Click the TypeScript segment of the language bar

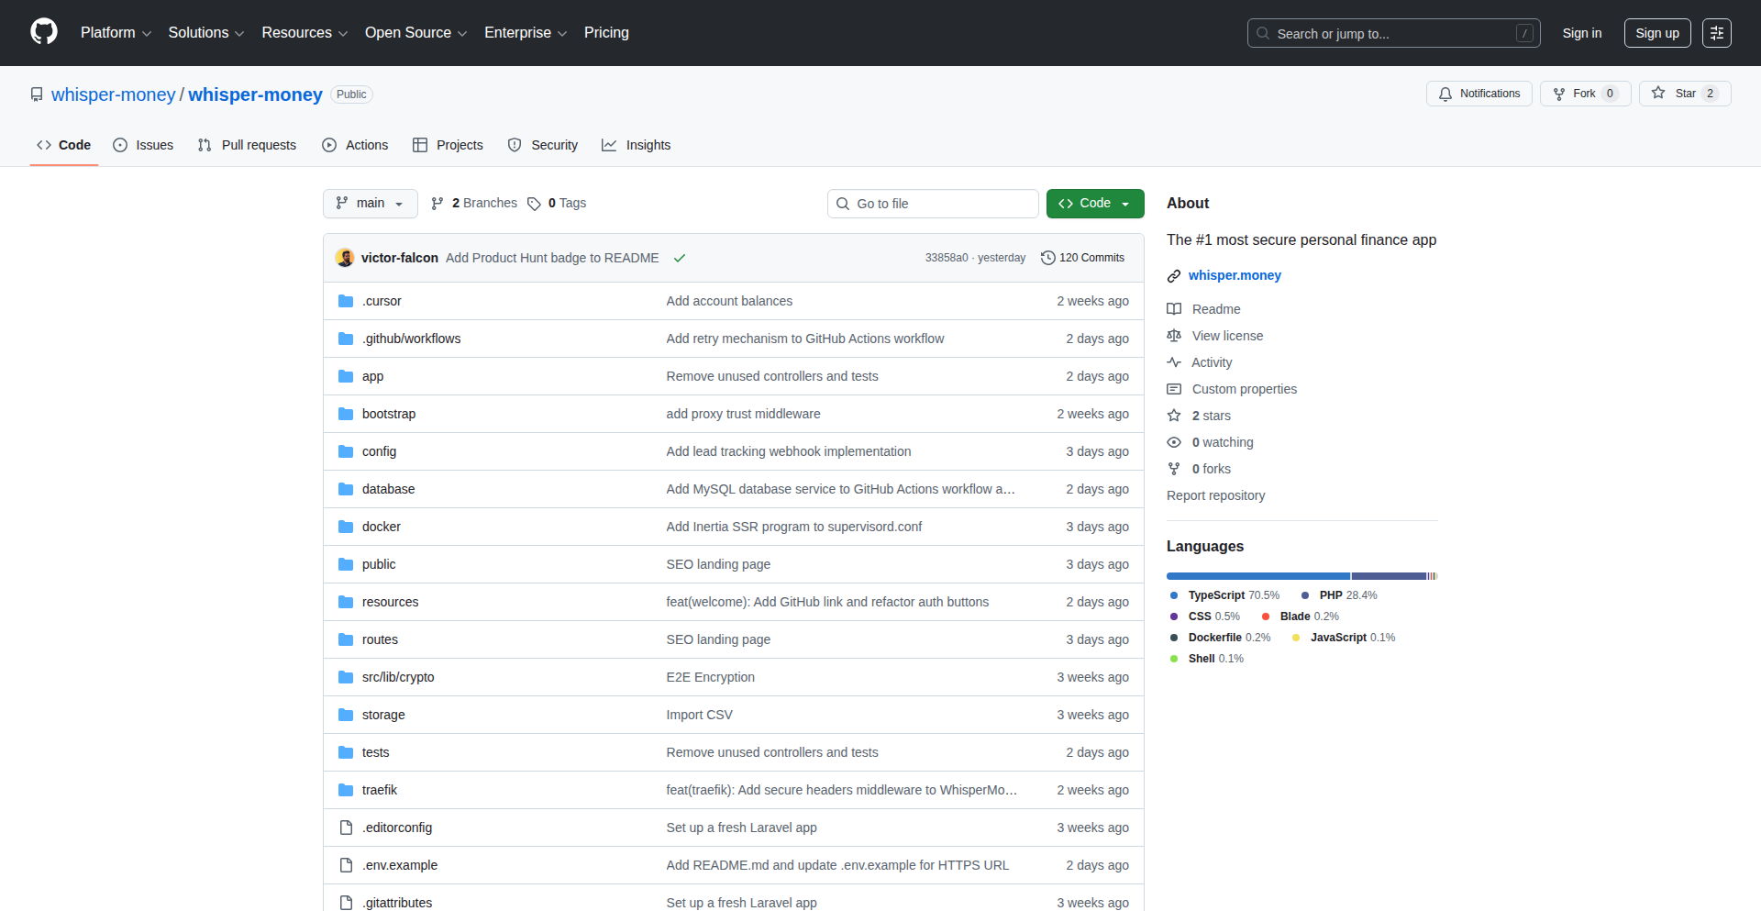pos(1257,575)
